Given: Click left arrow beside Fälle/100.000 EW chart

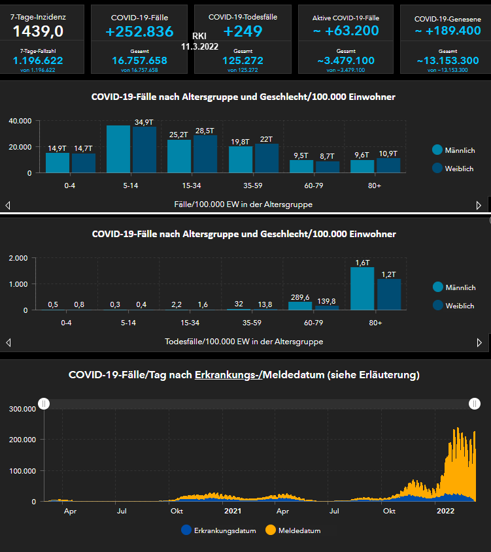Looking at the screenshot, I should 8,205.
